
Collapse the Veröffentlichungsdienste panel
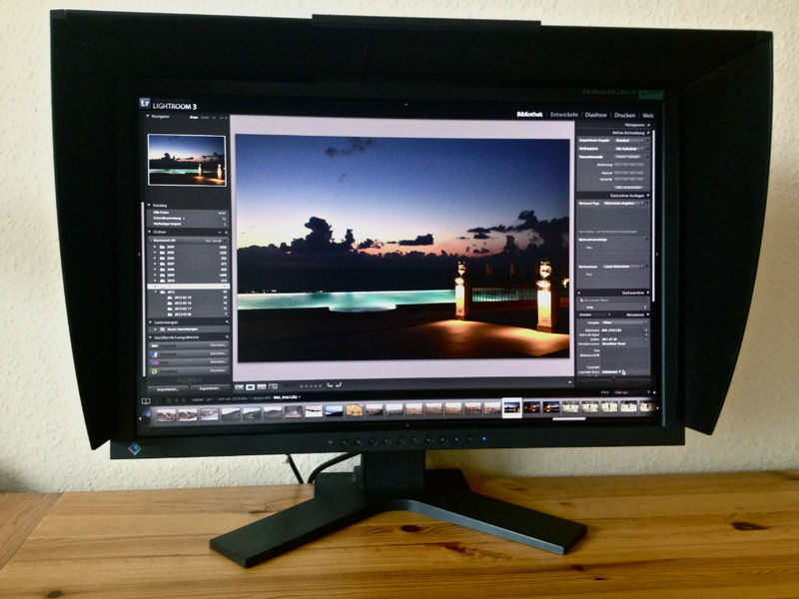(150, 337)
